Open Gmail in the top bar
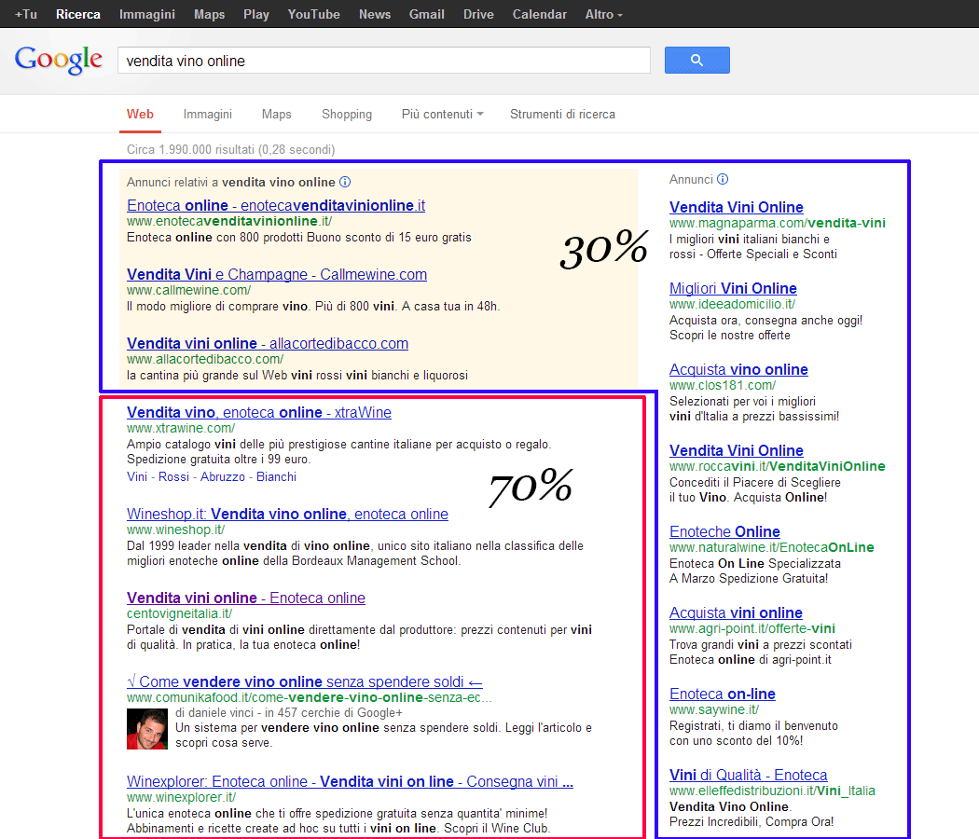 427,14
